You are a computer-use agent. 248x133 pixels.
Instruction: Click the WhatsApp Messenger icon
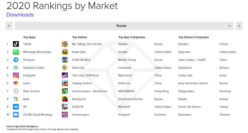(16, 52)
